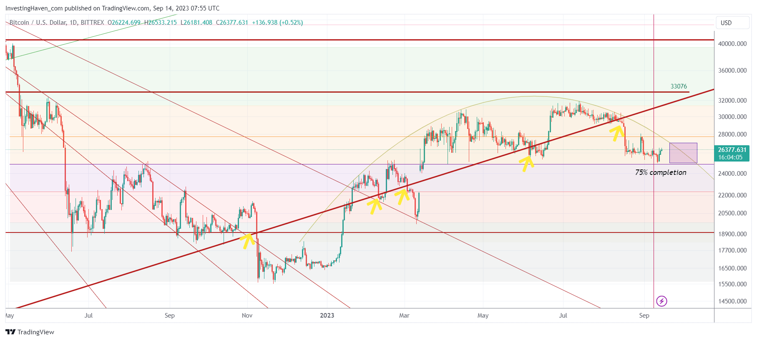Click the 16500.000 price axis label
Image resolution: width=757 pixels, height=341 pixels.
[732, 268]
